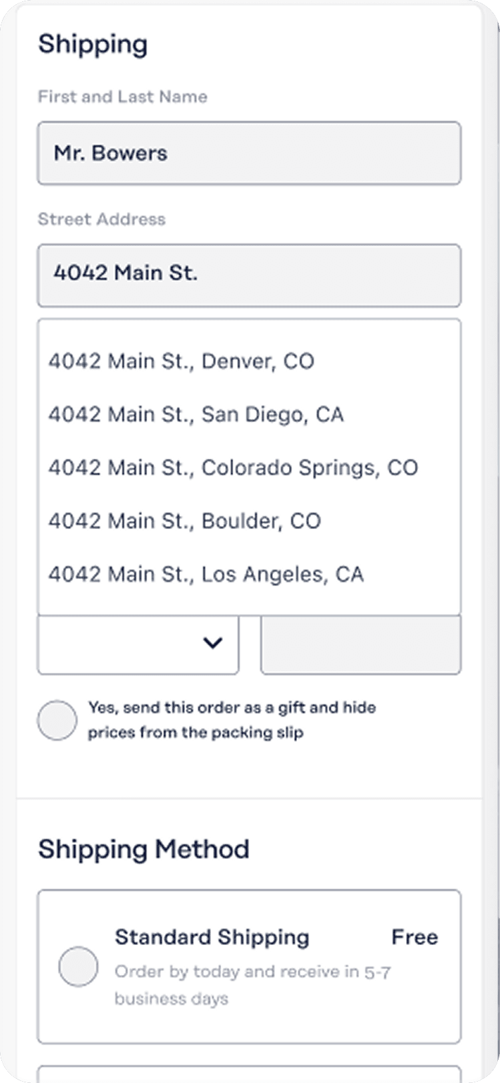Choose the San Diego, CA address suggestion
The width and height of the screenshot is (500, 1083).
click(196, 415)
